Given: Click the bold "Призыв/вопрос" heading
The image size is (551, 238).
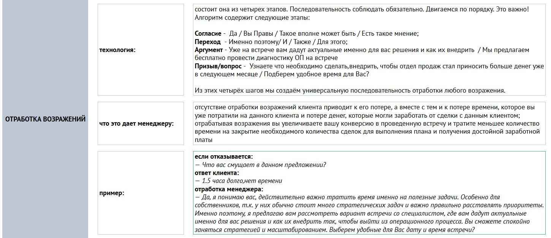Looking at the screenshot, I should coord(218,66).
